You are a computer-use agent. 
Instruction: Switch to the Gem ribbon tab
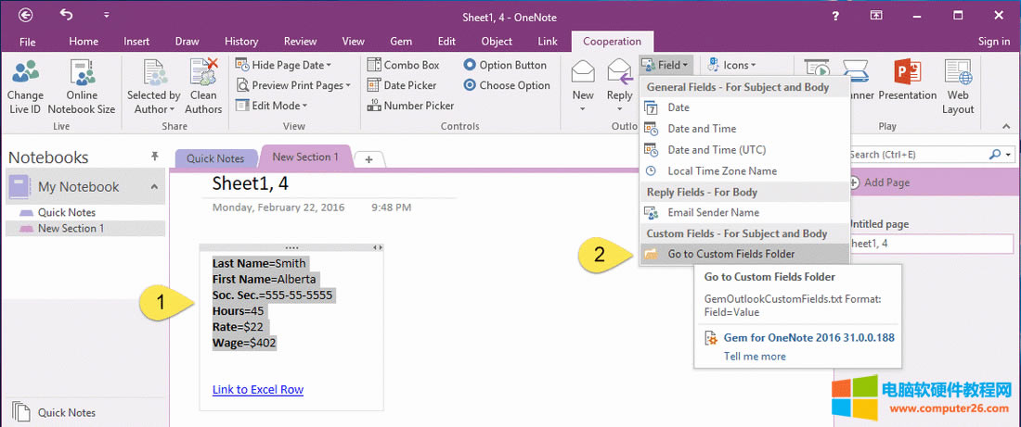401,42
